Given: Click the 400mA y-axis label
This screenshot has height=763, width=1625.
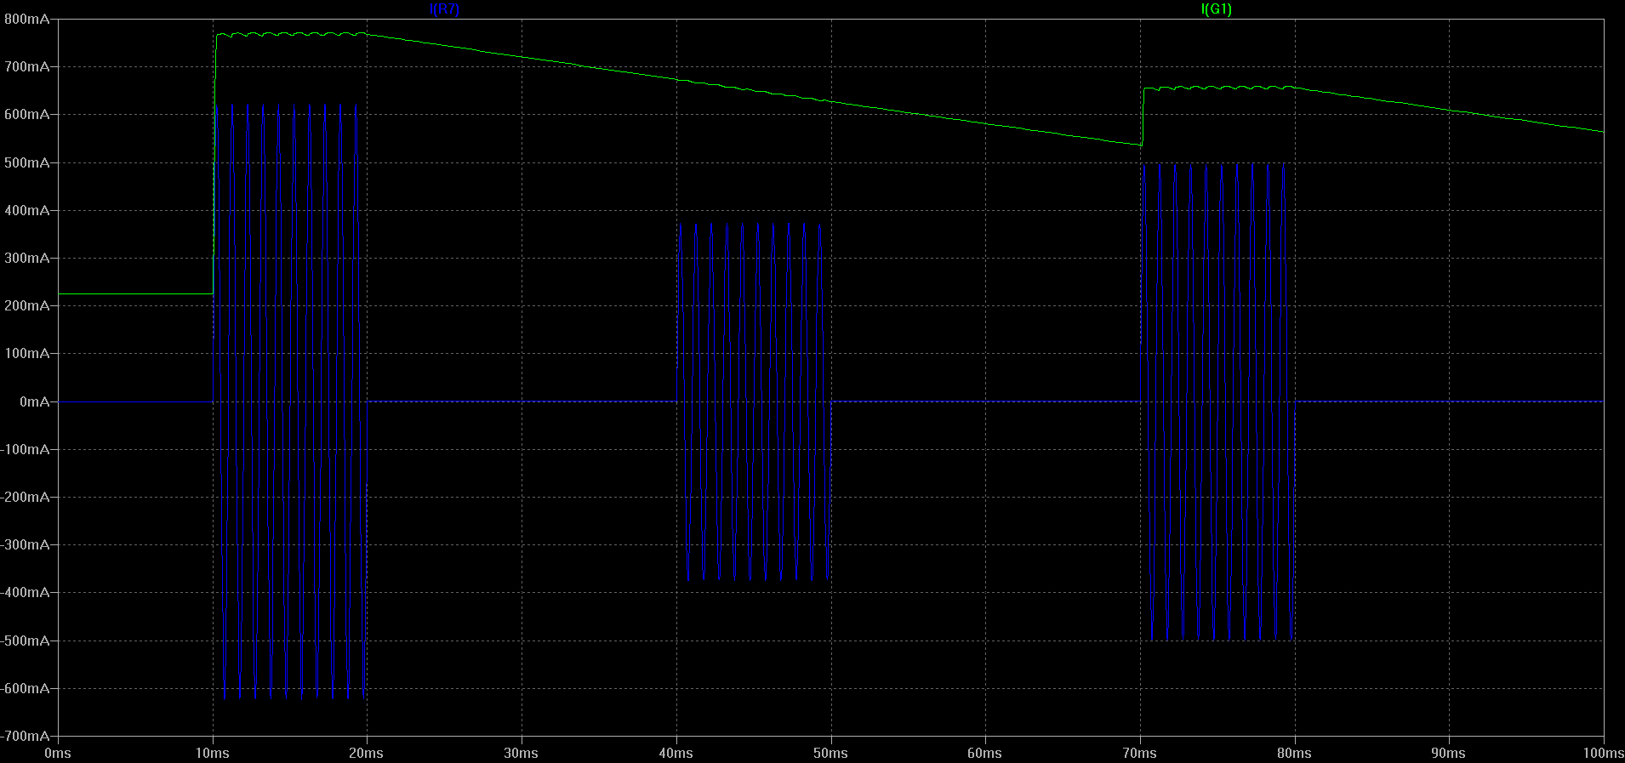Looking at the screenshot, I should (x=27, y=210).
